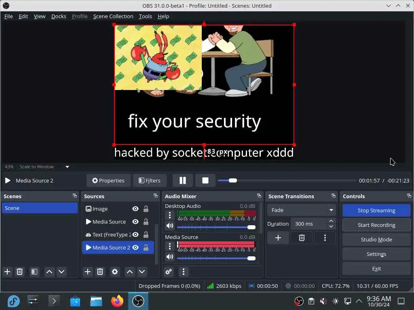Open the Scene Collection menu

point(113,16)
